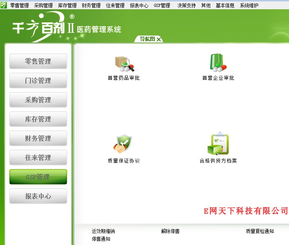The image size is (289, 245).
Task: Open the 近效期催销 link
Action: (x=103, y=231)
